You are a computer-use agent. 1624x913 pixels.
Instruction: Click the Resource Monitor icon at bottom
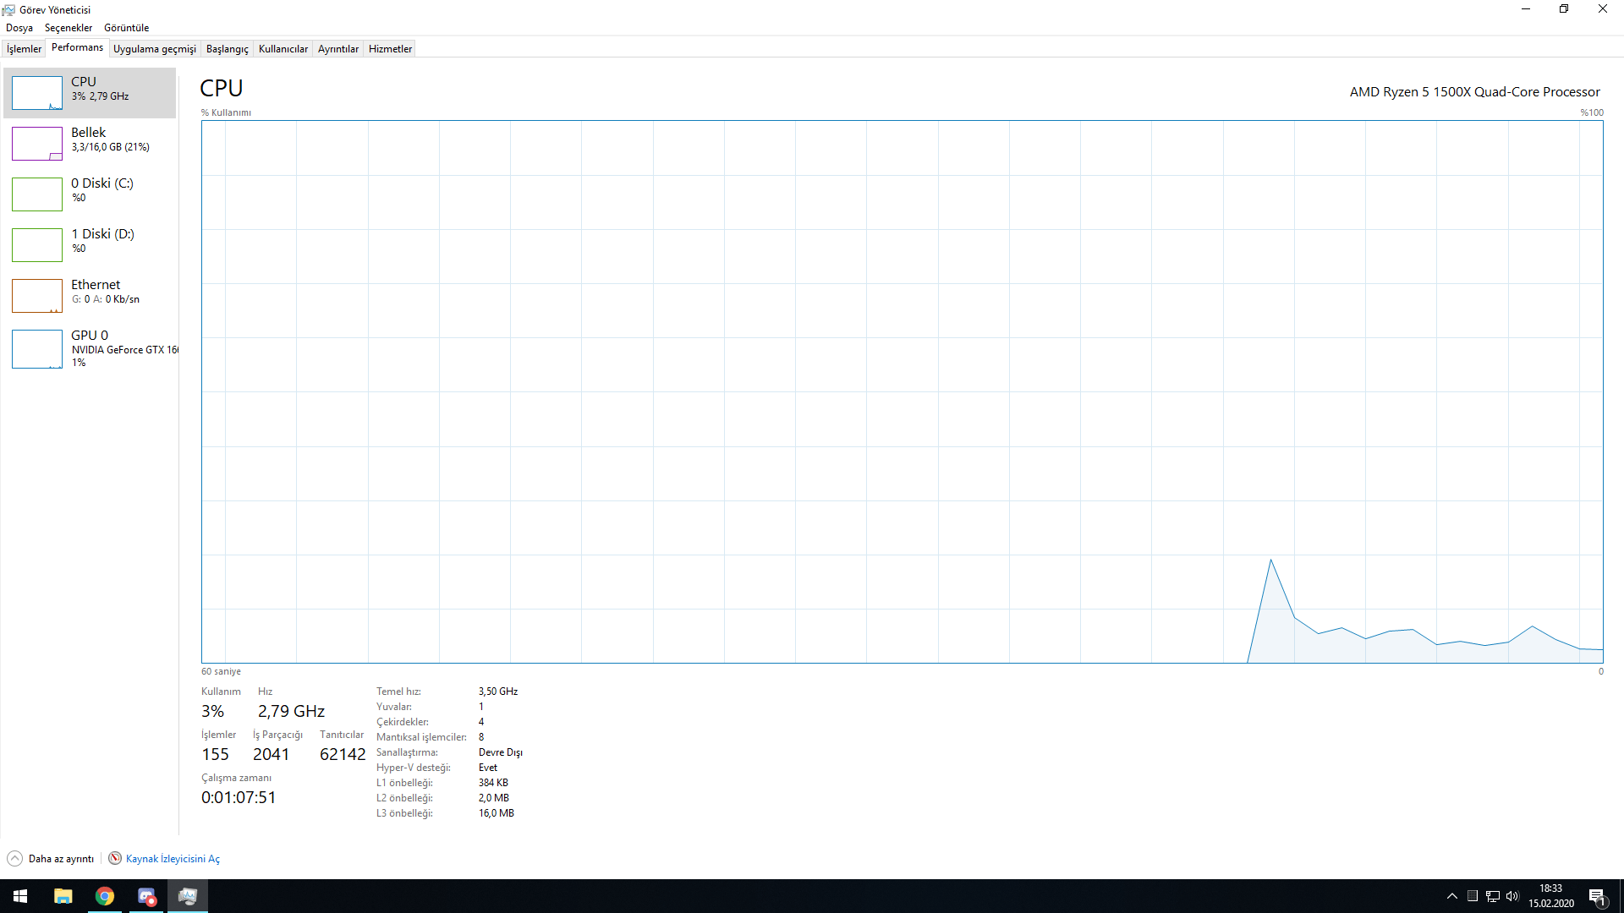[x=115, y=859]
